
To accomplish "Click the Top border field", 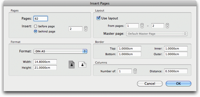I will [x=129, y=48].
